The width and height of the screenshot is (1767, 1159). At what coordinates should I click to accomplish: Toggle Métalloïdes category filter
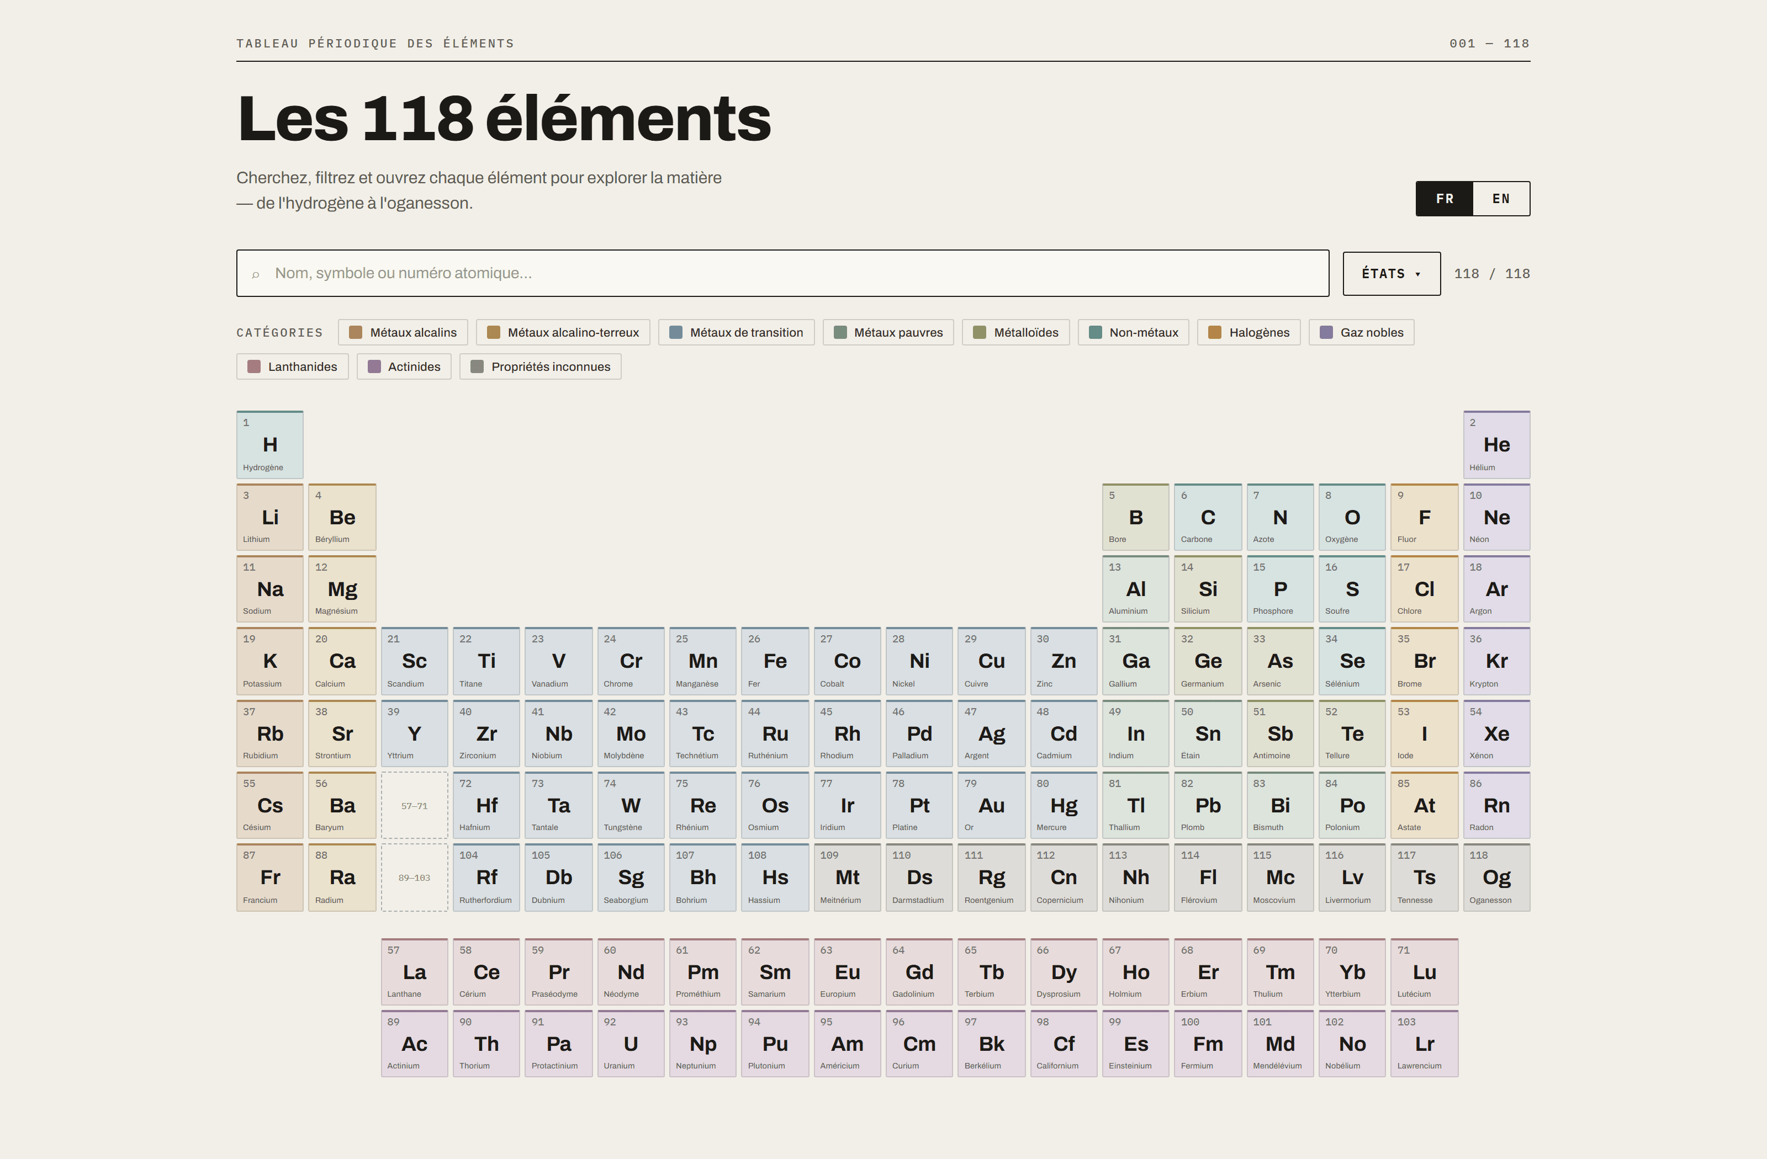point(1015,332)
